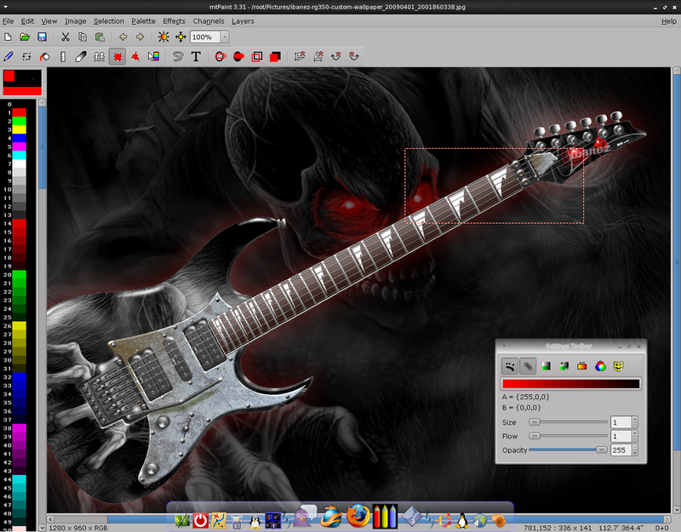Image resolution: width=681 pixels, height=532 pixels.
Task: Undo the last action with left arrow
Action: (x=123, y=37)
